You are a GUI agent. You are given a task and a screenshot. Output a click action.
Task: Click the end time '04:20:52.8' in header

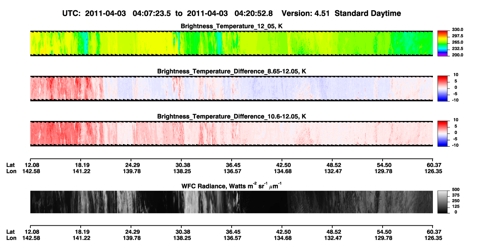[x=254, y=13]
